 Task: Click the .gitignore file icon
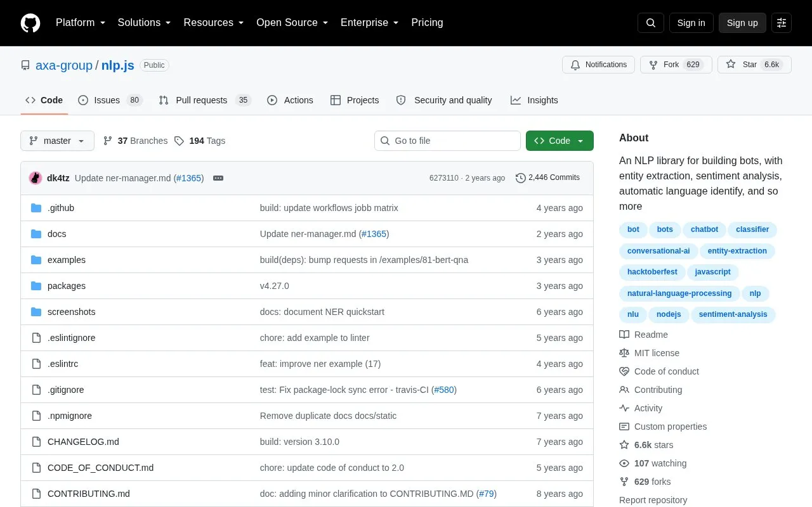[x=36, y=390]
